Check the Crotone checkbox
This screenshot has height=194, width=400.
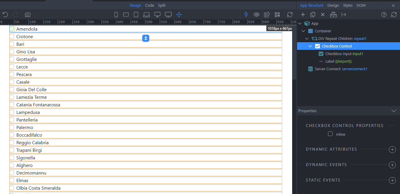(x=12, y=36)
